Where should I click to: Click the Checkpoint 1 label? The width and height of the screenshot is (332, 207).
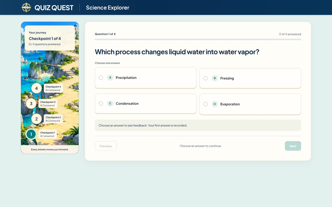tap(48, 134)
